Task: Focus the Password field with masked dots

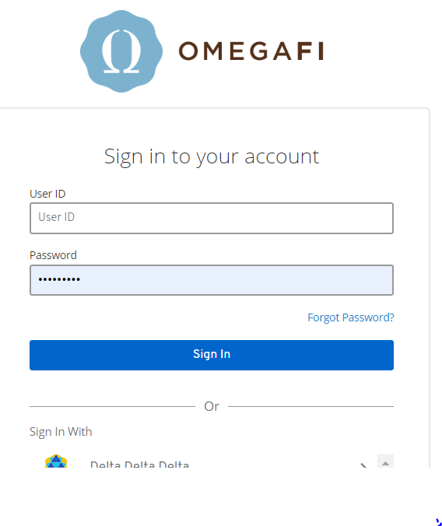Action: point(212,280)
